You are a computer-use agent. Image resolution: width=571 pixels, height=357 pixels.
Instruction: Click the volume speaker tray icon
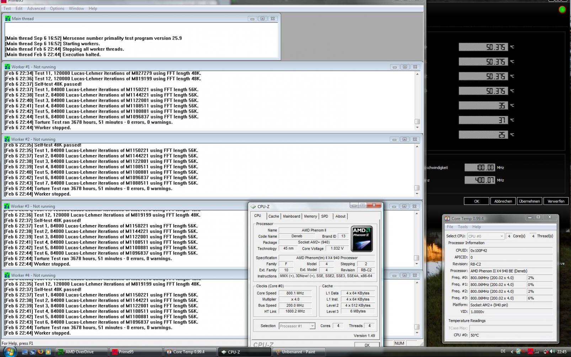[x=552, y=351]
